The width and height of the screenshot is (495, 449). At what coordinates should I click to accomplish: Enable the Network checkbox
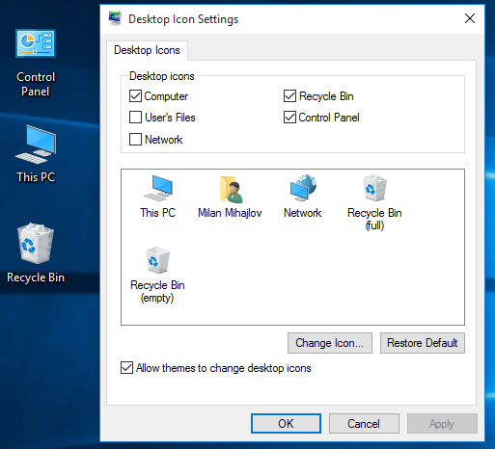pyautogui.click(x=135, y=140)
